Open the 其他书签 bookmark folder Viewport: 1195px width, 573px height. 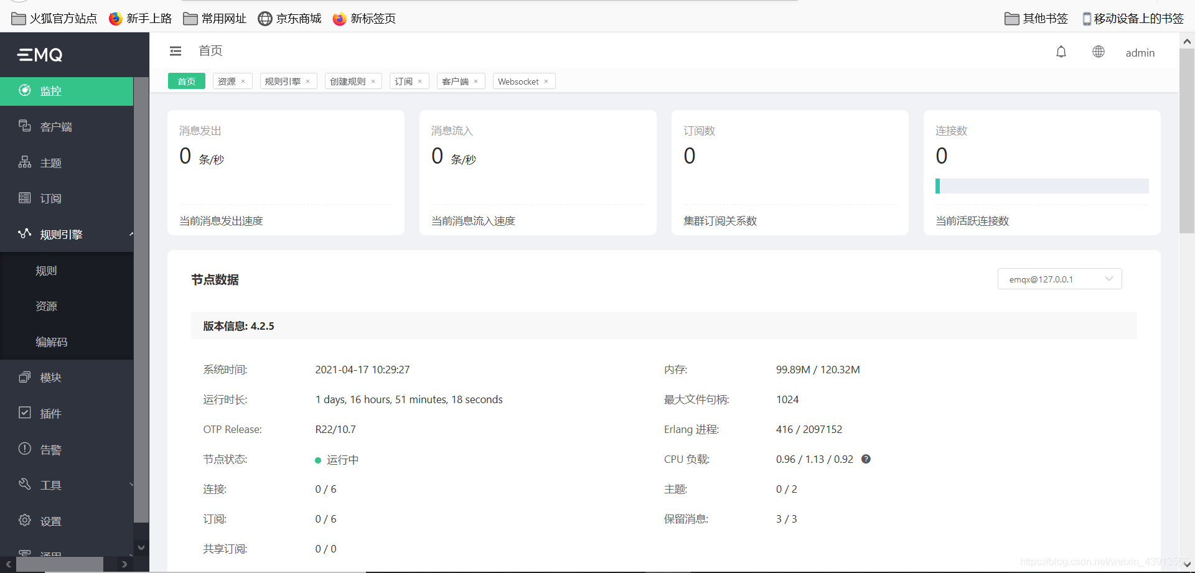pyautogui.click(x=1036, y=19)
